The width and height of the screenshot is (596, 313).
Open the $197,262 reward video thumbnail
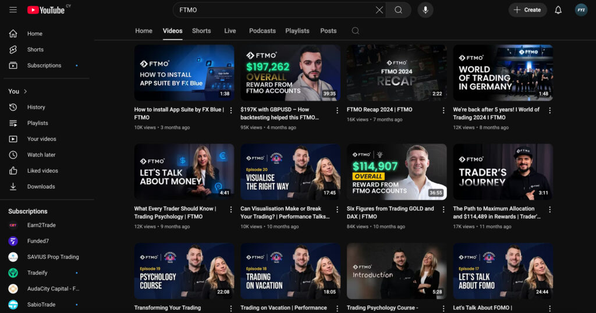coord(290,73)
